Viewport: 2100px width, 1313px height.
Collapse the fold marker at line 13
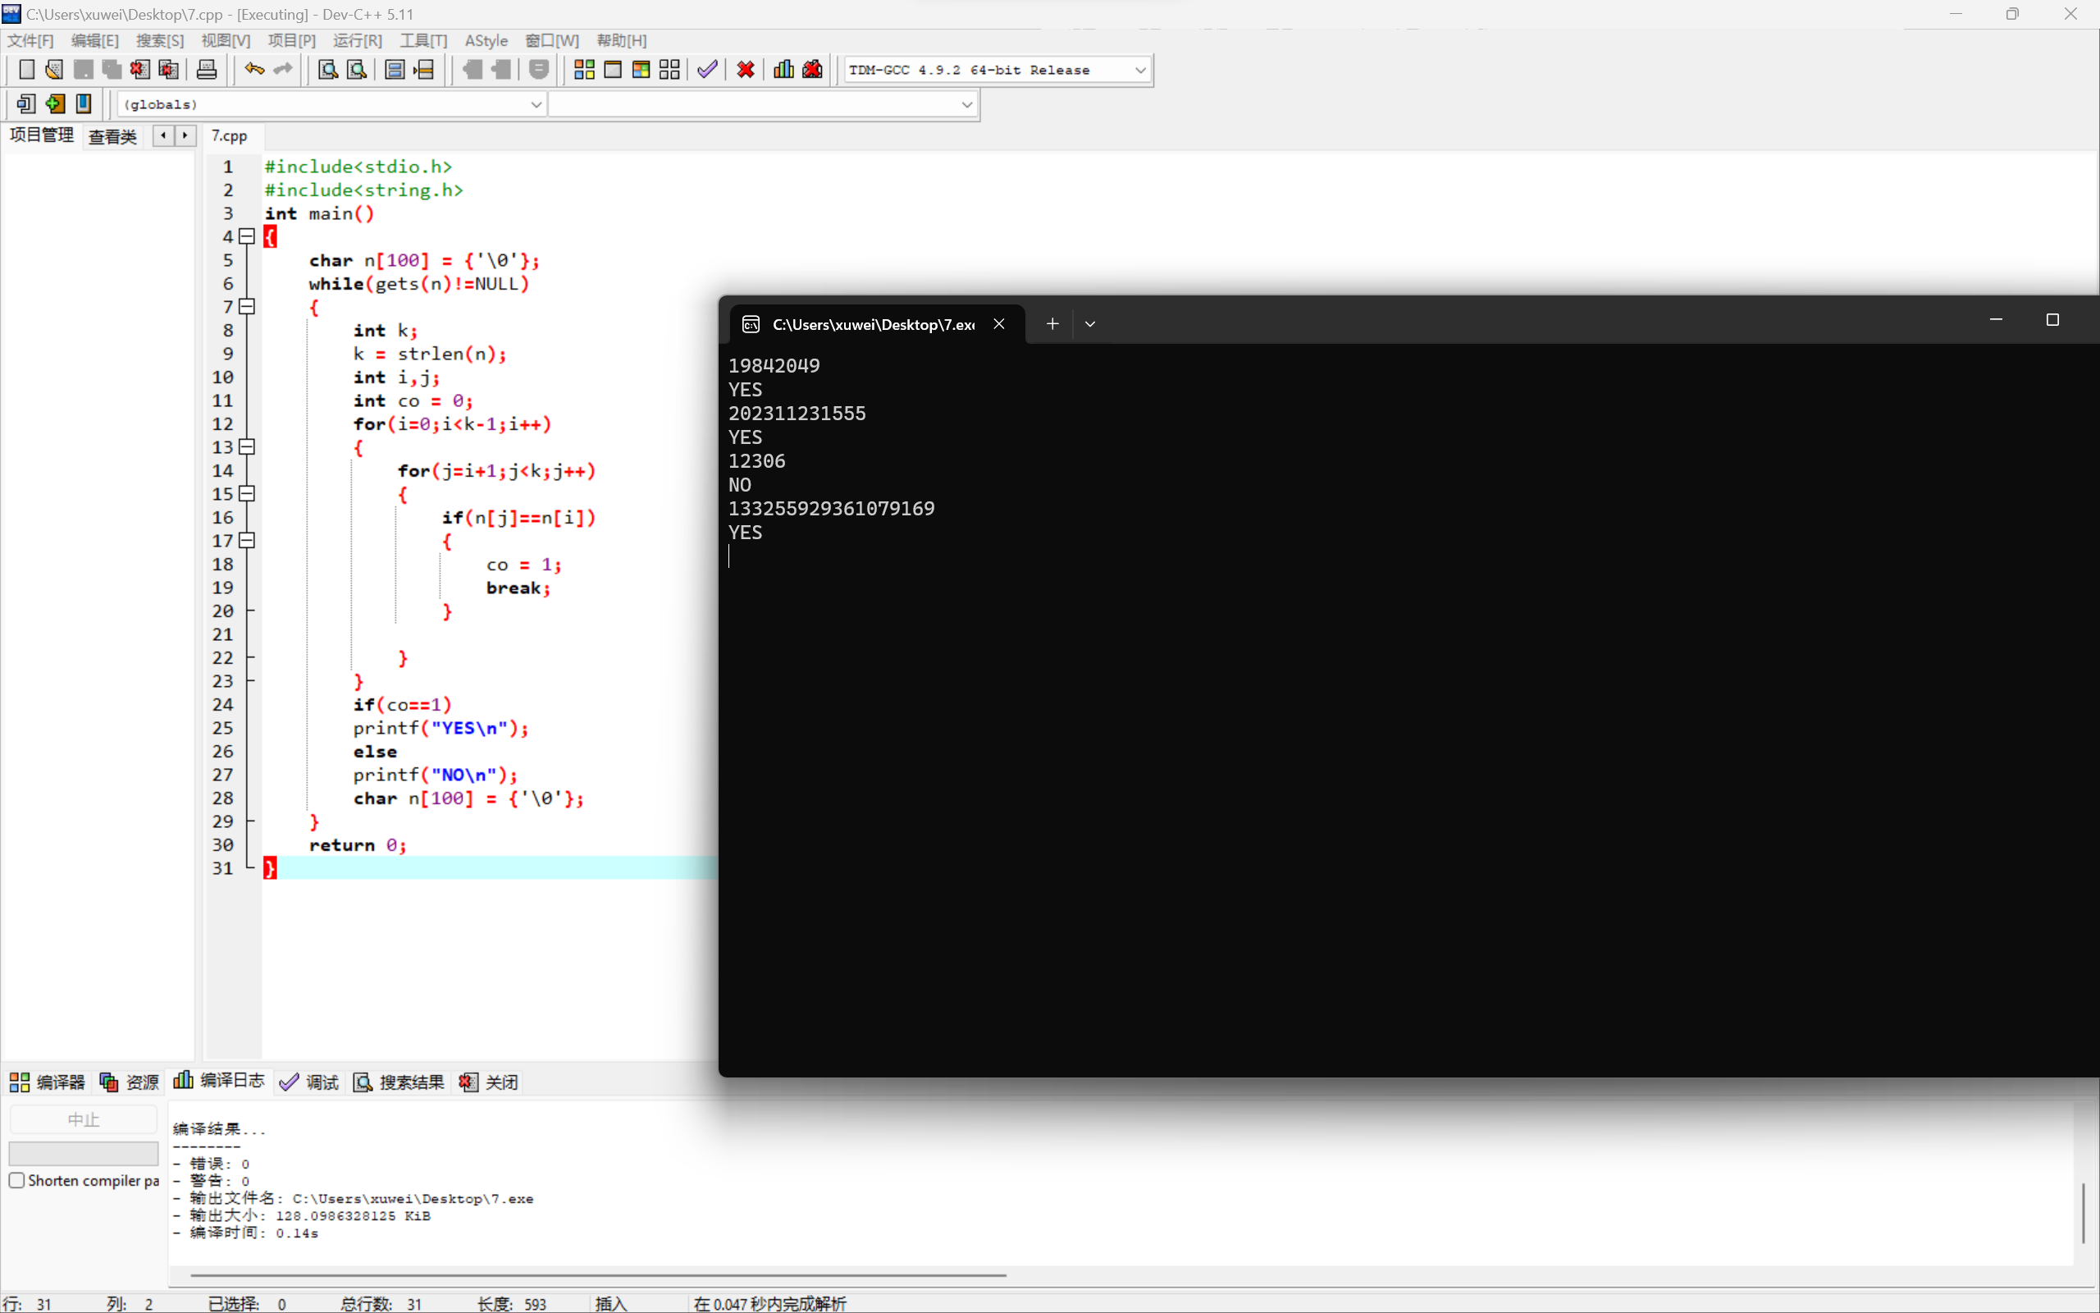247,447
